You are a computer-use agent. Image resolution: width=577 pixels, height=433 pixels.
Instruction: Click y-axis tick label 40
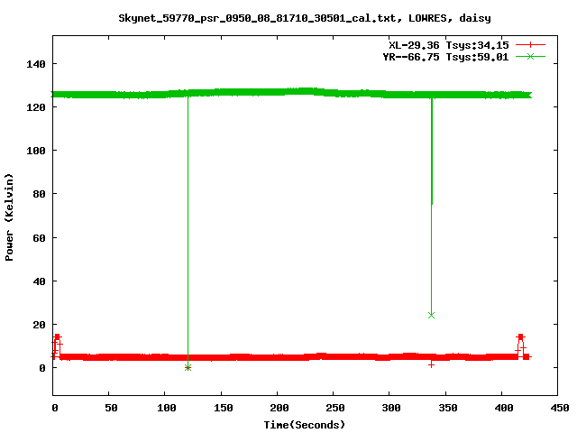(39, 281)
